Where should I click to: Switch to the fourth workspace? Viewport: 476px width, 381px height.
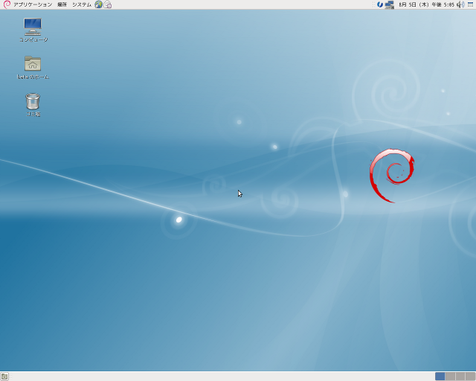click(470, 377)
